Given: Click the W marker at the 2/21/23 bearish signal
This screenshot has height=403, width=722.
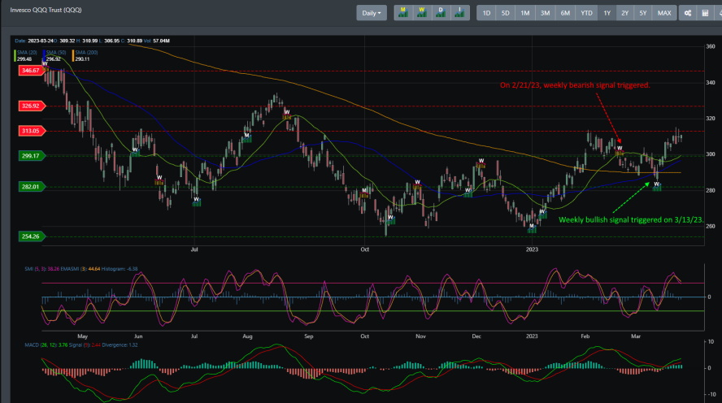Looking at the screenshot, I should point(620,149).
